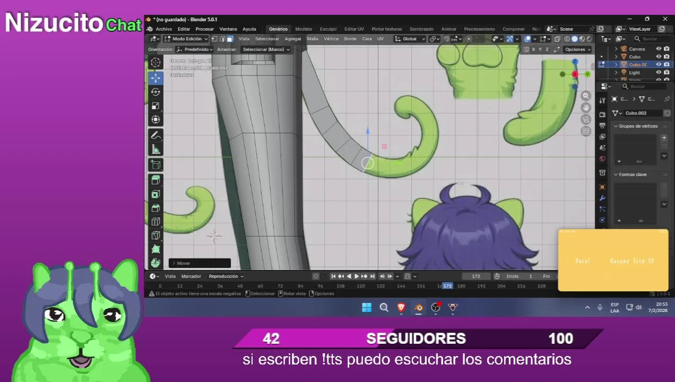Image resolution: width=675 pixels, height=382 pixels.
Task: Toggle X-ray display in viewport header
Action: 557,39
